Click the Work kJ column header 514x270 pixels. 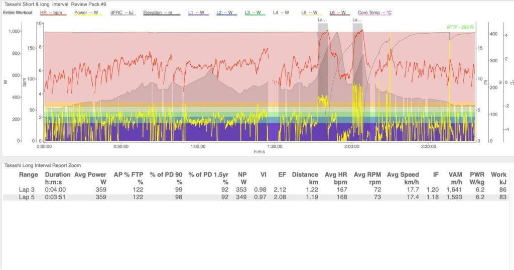(x=498, y=175)
